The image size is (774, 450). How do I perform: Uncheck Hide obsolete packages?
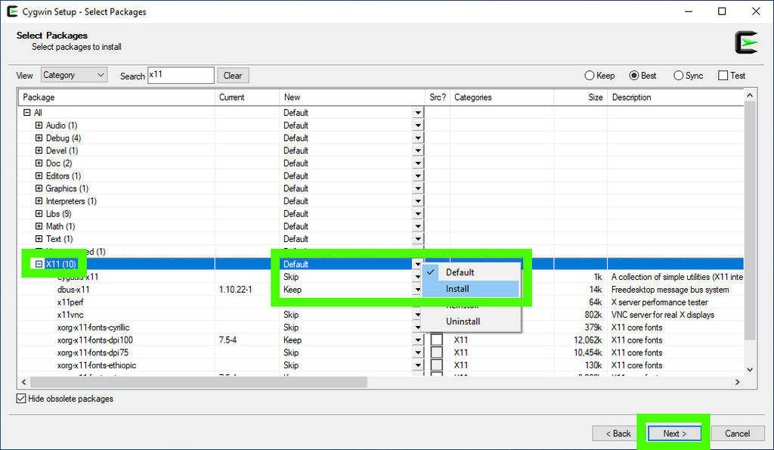21,399
